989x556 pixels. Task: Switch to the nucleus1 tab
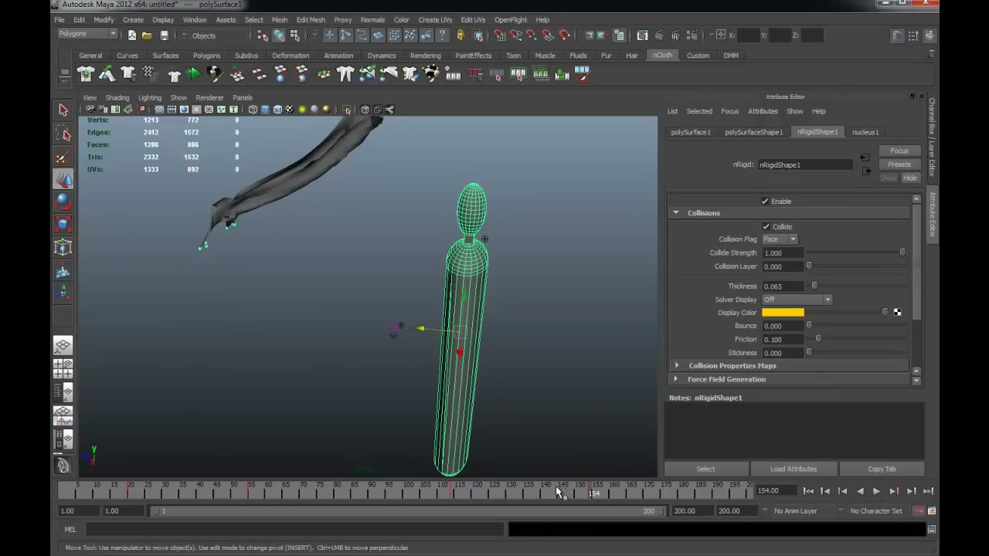pos(865,132)
